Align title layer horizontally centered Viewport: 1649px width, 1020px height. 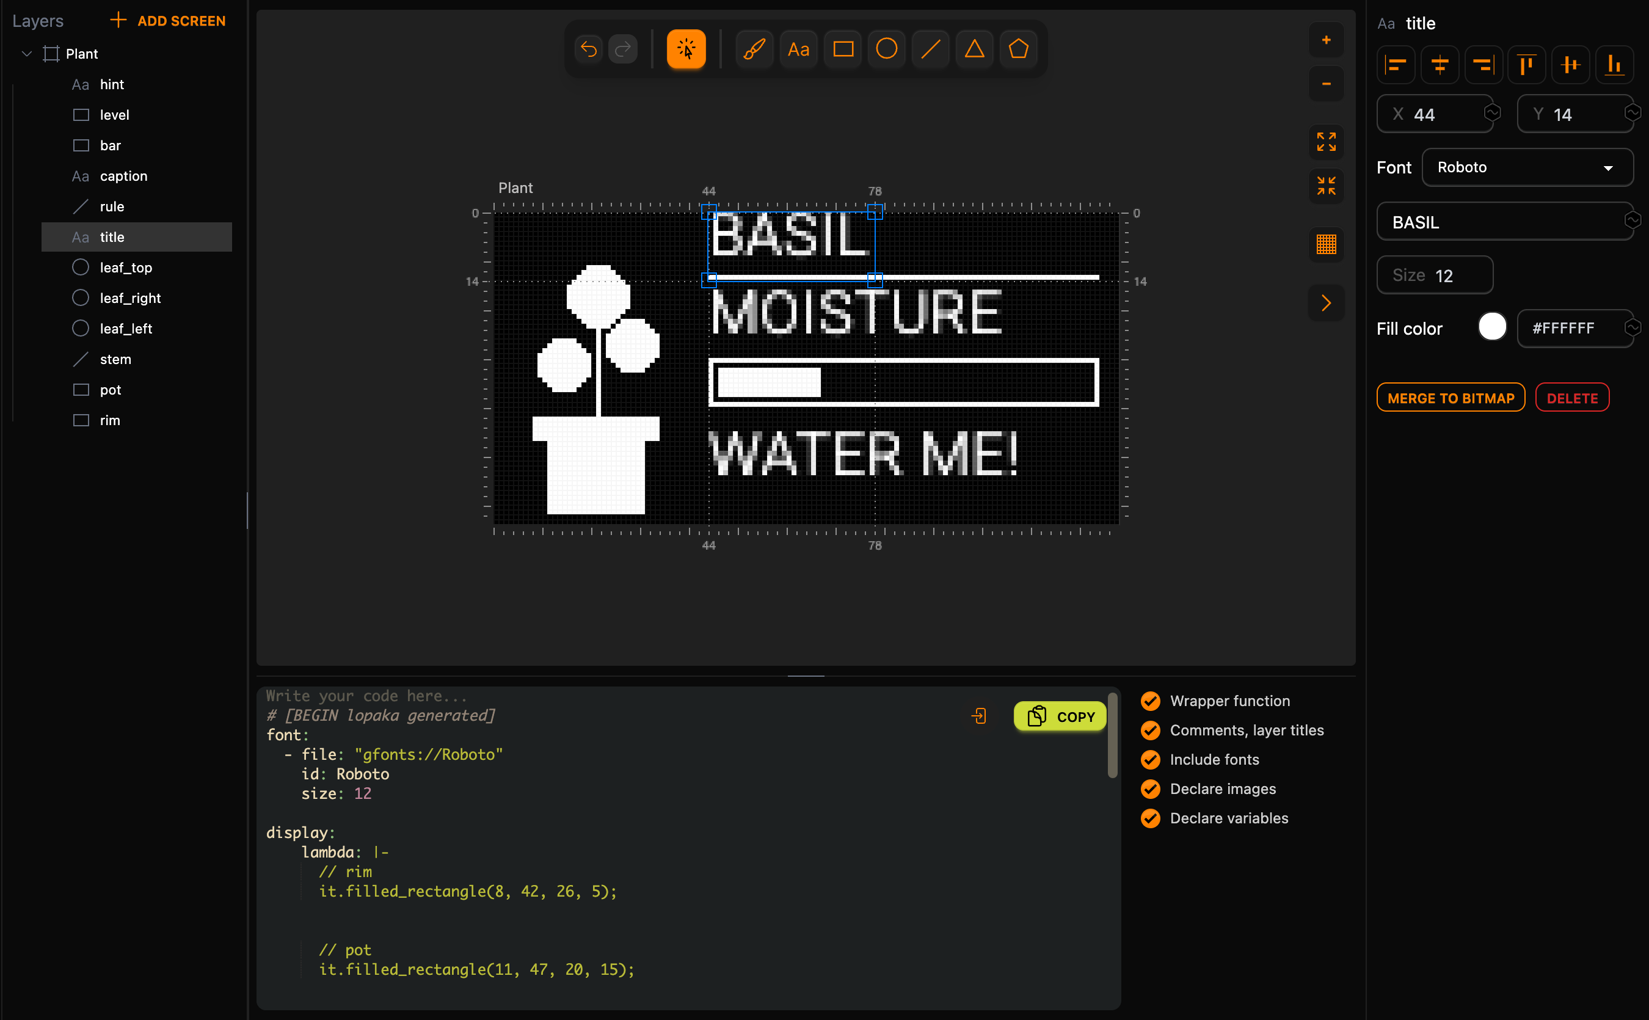coord(1440,65)
